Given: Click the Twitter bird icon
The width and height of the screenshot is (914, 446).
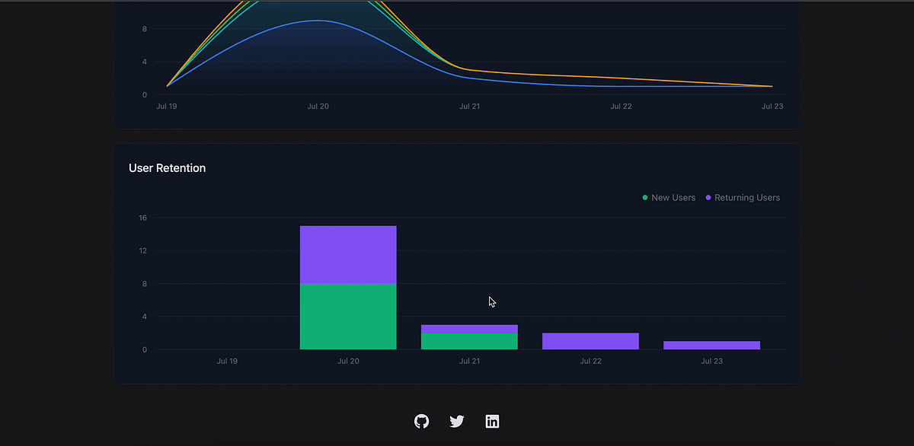Looking at the screenshot, I should tap(456, 421).
